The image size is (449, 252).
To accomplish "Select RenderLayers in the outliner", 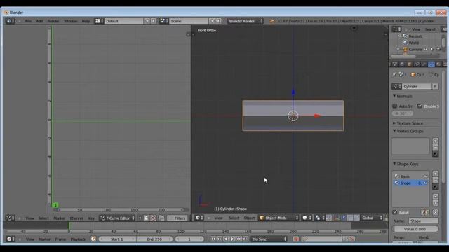I will click(x=415, y=36).
